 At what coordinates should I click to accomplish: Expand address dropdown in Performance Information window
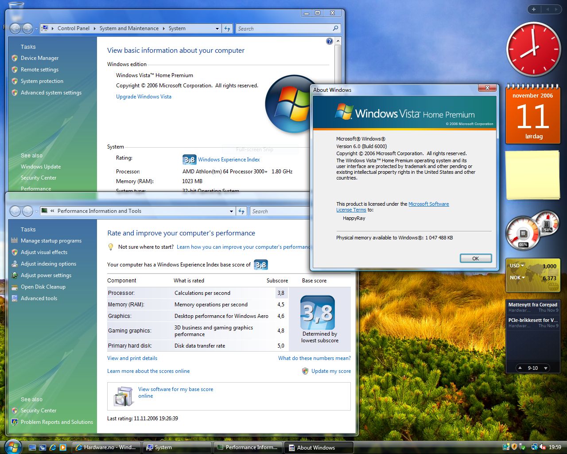click(x=231, y=211)
